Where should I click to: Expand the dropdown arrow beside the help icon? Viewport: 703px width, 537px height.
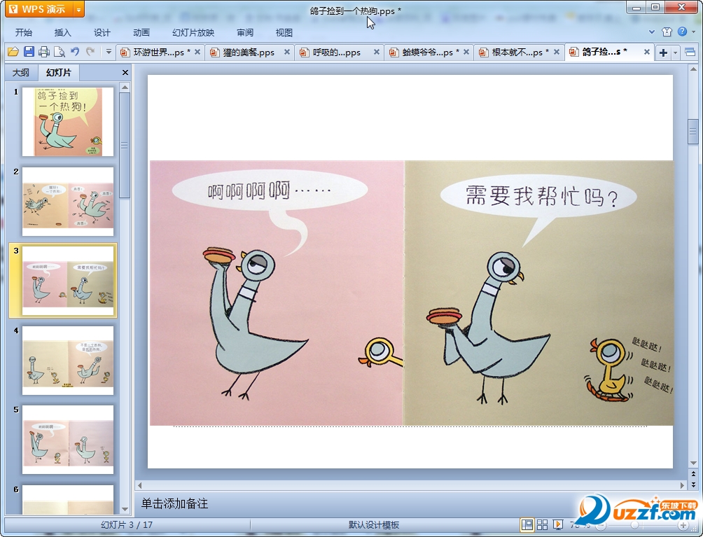click(x=694, y=32)
